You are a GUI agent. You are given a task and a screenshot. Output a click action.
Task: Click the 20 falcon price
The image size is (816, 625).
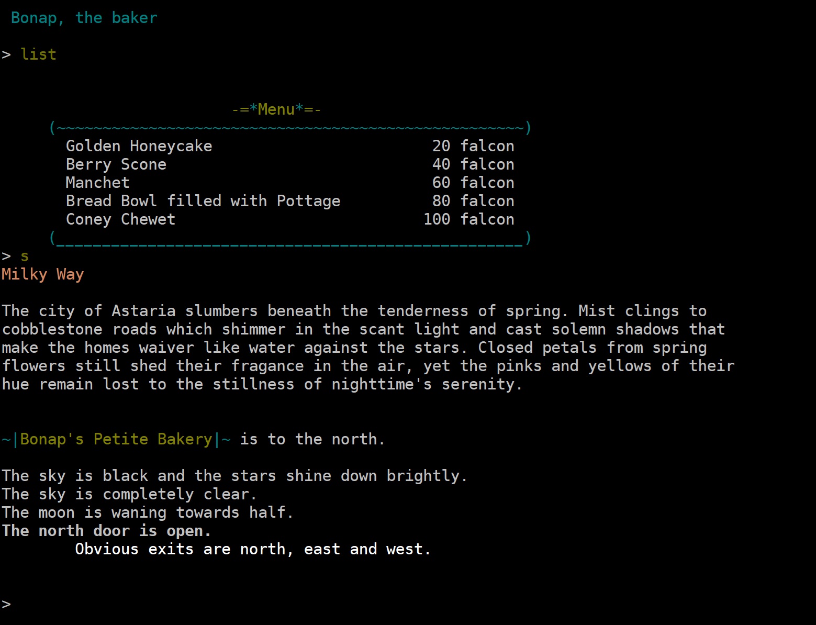[473, 146]
